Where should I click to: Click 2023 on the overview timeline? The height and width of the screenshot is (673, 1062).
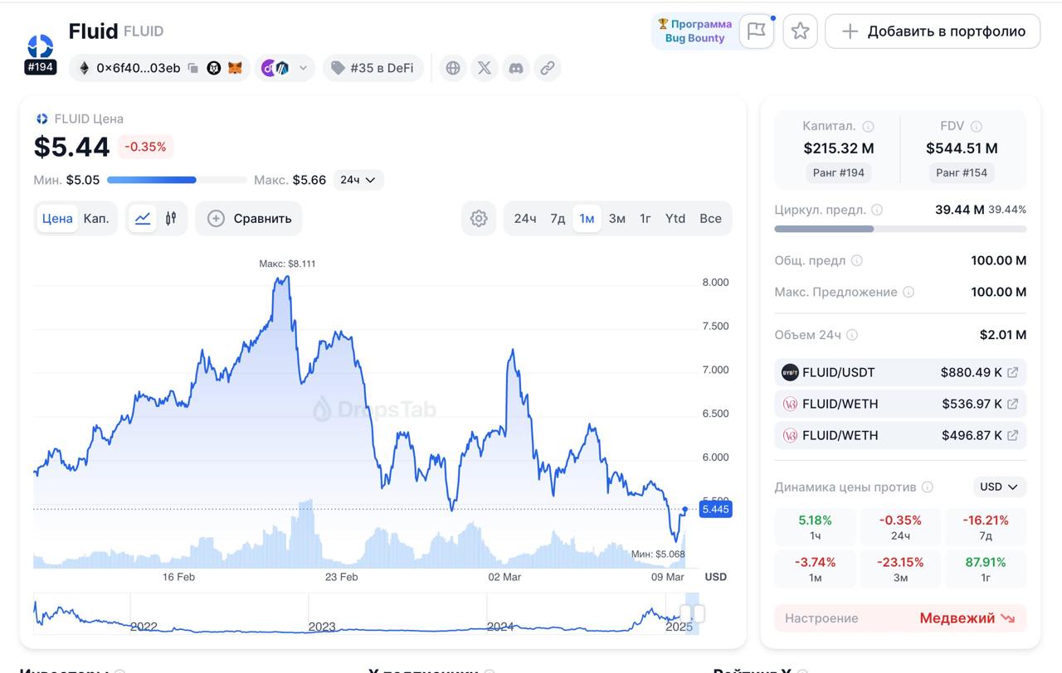coord(322,627)
